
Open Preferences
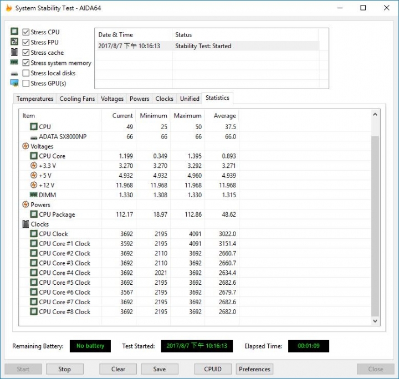254,369
